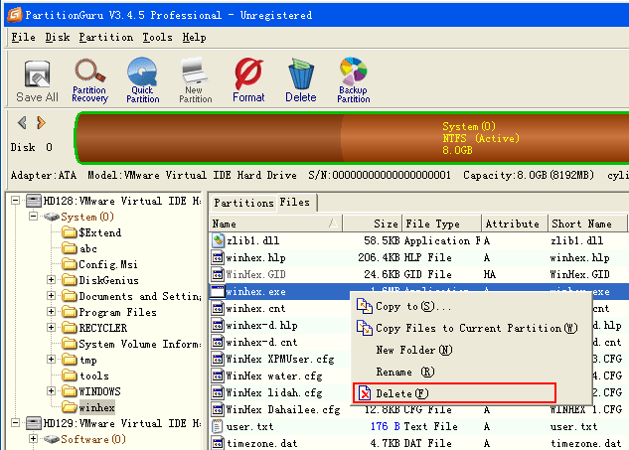Click the PartitionGuru logo in the title bar
Viewport: 629px width, 450px height.
pos(15,15)
